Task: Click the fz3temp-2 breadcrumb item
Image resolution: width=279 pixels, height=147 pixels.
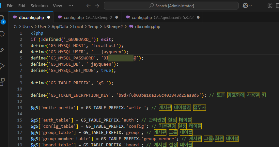Action: coord(113,27)
